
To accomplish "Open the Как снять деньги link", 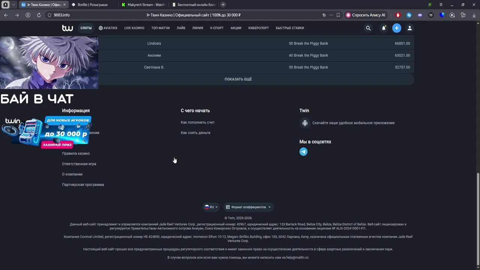I will pyautogui.click(x=195, y=133).
